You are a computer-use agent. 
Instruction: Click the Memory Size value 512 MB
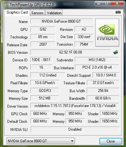[x=45, y=98]
